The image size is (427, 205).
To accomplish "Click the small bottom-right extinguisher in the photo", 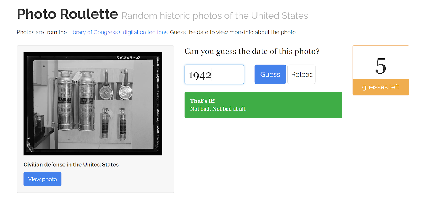I will click(122, 124).
